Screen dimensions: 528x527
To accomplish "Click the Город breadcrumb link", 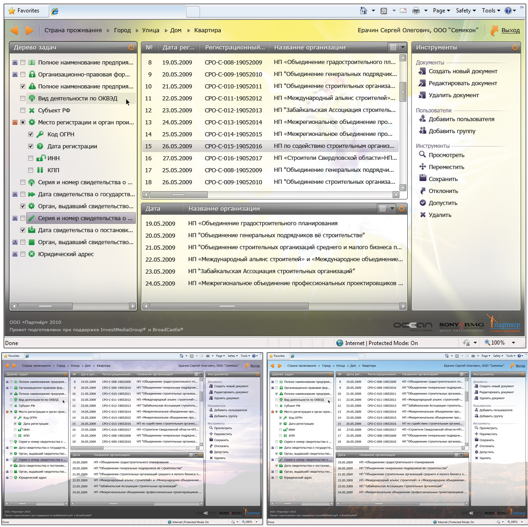I will [122, 30].
